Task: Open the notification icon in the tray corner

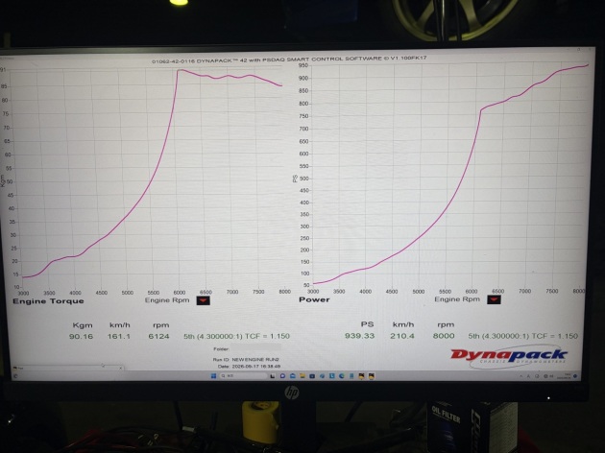Action: (x=575, y=376)
